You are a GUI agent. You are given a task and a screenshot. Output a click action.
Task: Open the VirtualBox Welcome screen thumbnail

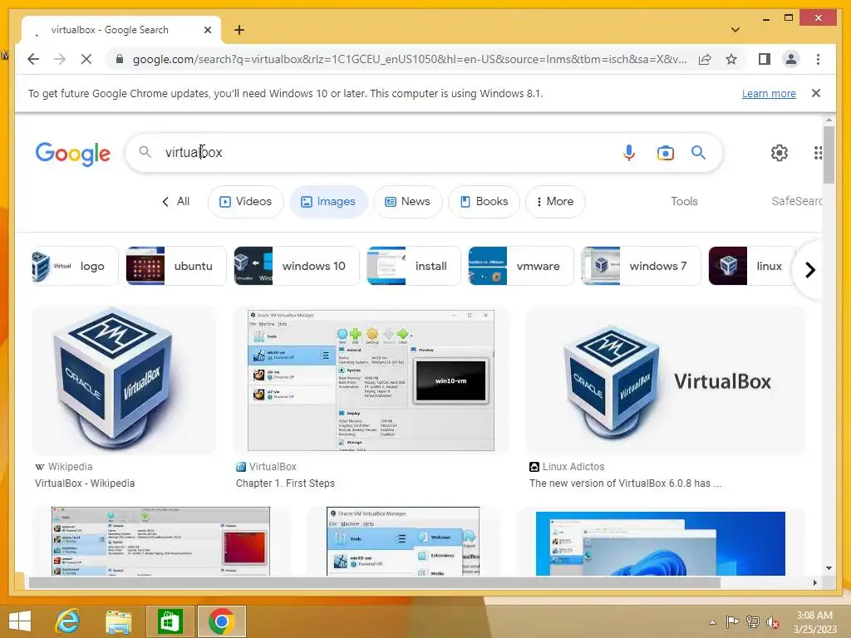pos(403,542)
